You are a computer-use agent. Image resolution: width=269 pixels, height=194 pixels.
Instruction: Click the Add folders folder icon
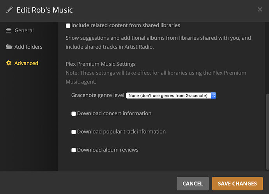tap(9, 47)
